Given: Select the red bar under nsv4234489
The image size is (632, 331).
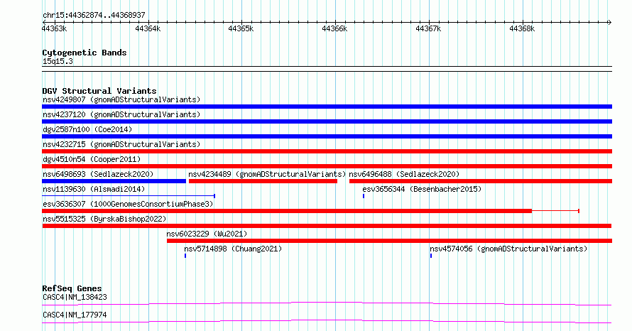Looking at the screenshot, I should tap(263, 181).
